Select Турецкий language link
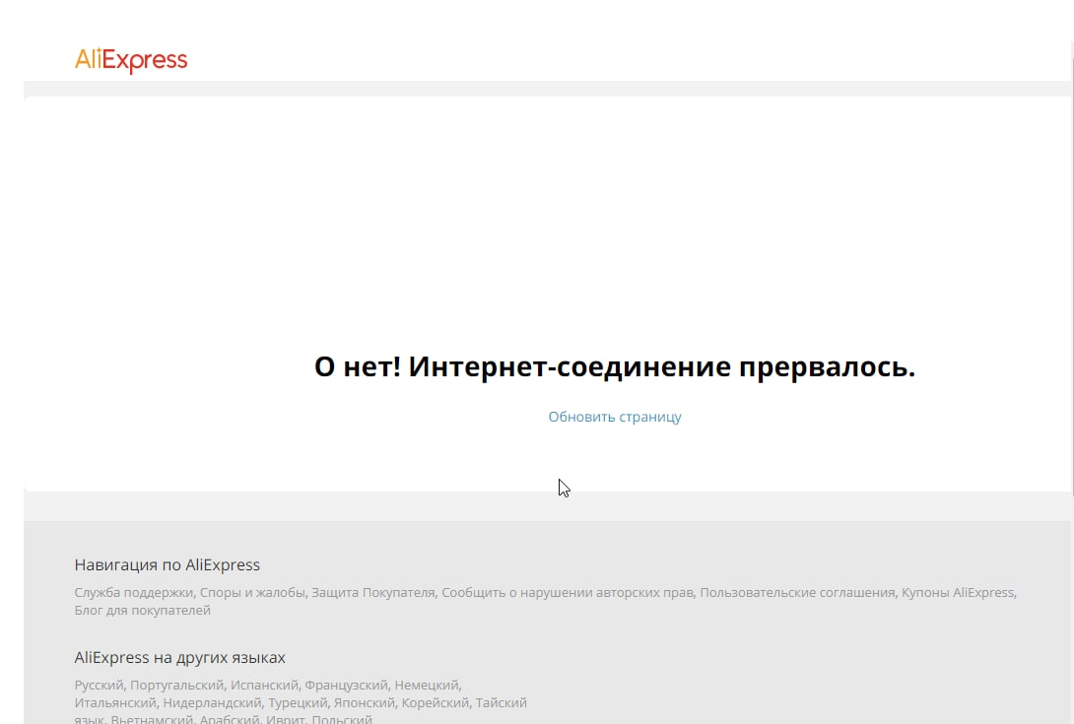Viewport: 1074px width, 724px height. point(298,702)
